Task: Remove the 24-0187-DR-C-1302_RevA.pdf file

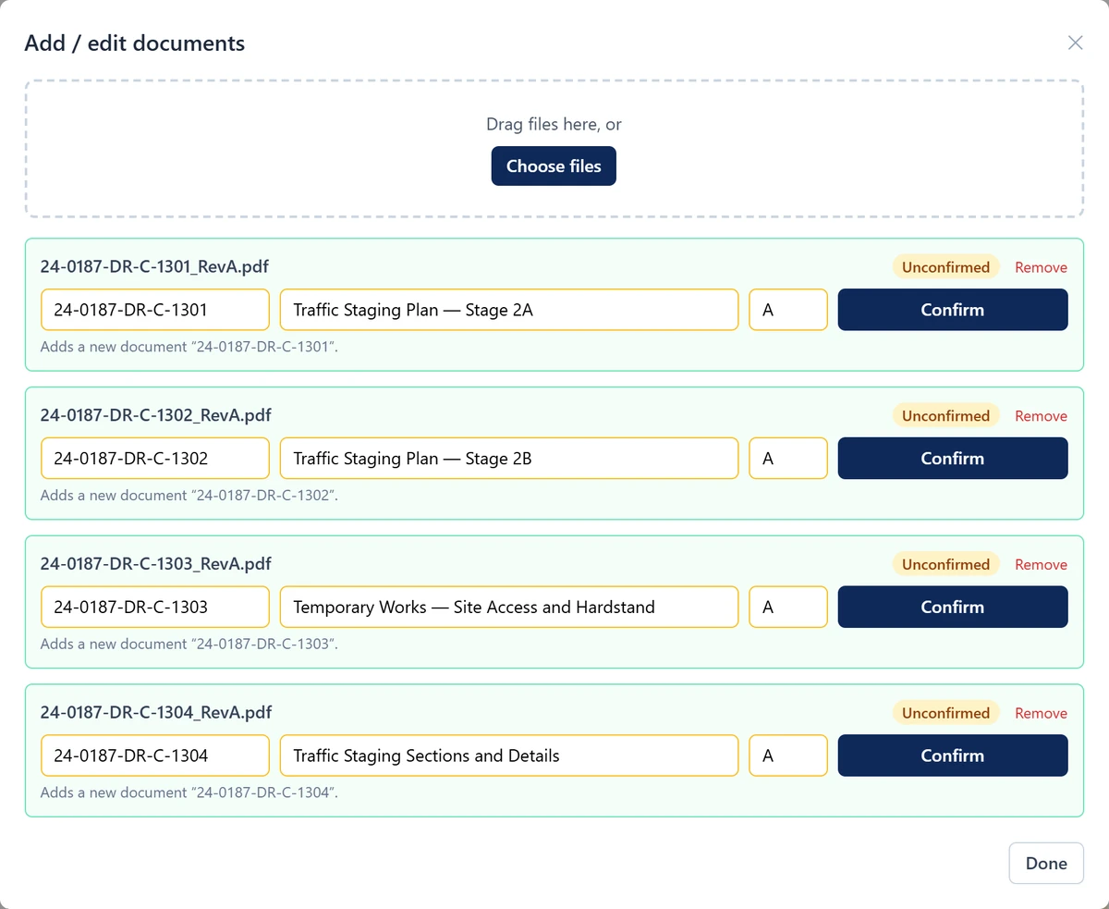Action: (x=1041, y=416)
